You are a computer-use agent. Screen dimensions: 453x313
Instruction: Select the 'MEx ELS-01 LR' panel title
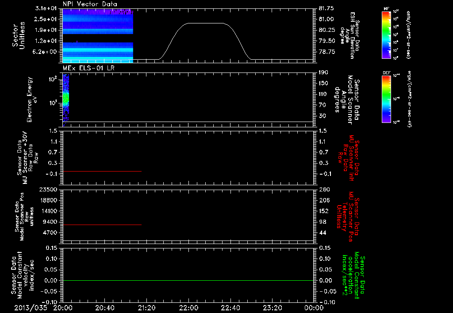point(88,68)
